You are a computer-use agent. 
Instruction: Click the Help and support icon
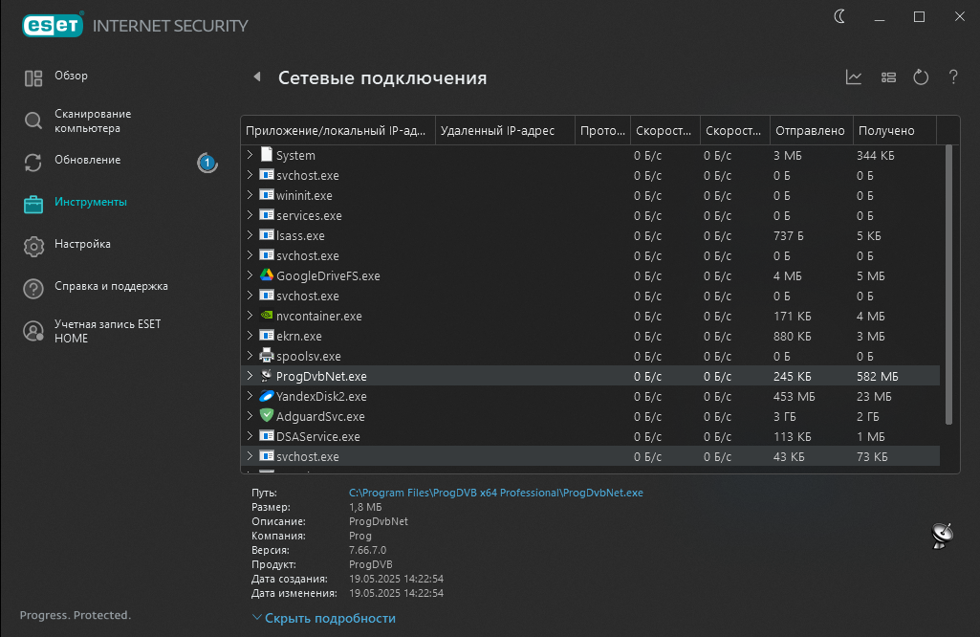click(x=33, y=289)
